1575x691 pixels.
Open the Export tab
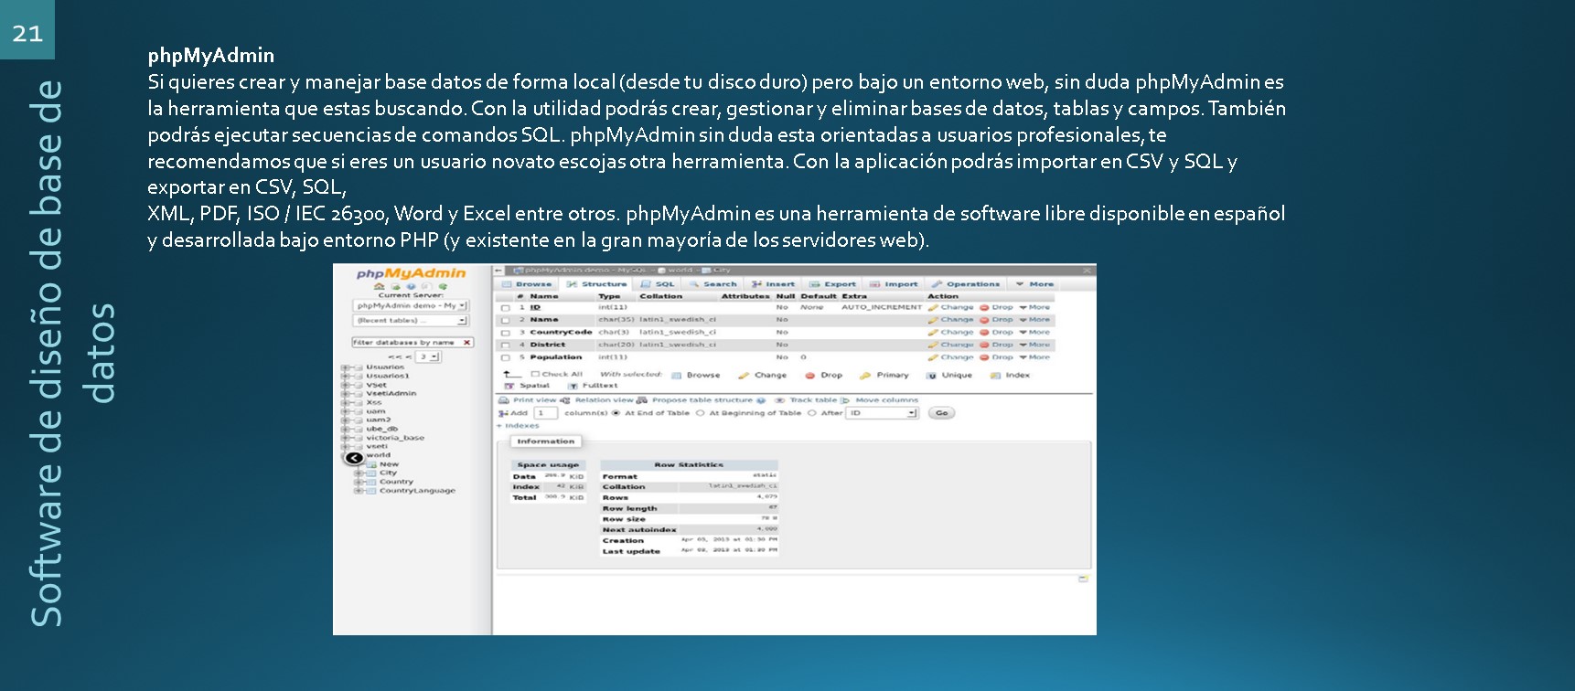(833, 284)
